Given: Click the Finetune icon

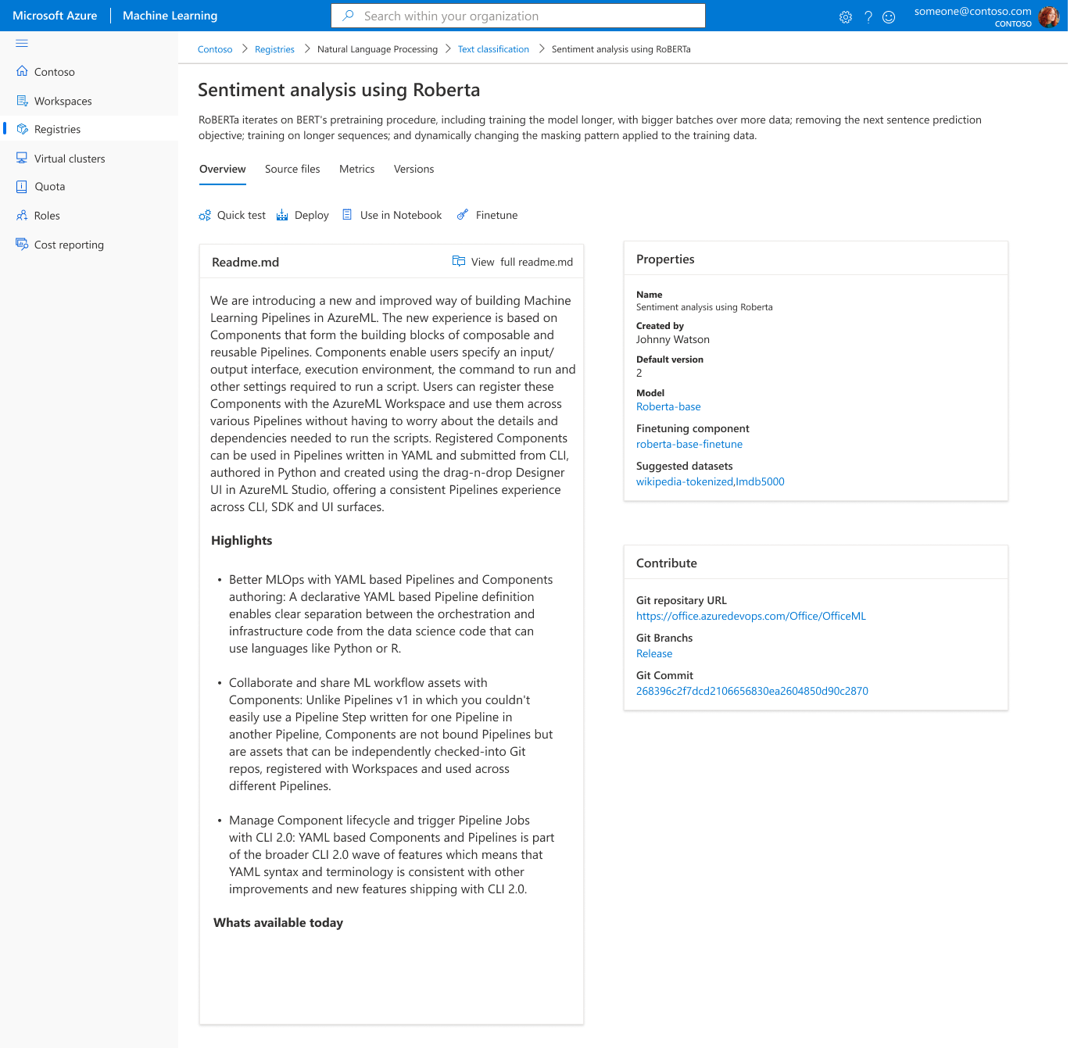Looking at the screenshot, I should pyautogui.click(x=463, y=215).
